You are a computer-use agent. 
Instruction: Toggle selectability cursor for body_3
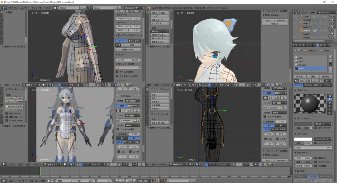click(x=329, y=31)
